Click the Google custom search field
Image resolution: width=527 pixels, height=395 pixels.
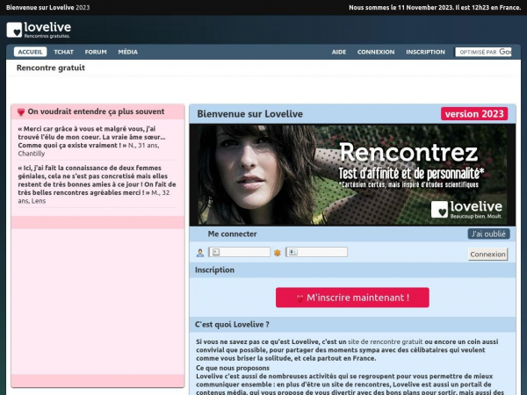tap(482, 52)
